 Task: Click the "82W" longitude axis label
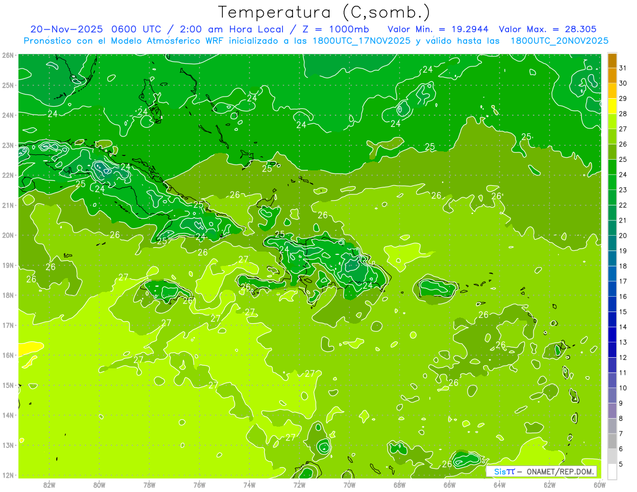49,485
